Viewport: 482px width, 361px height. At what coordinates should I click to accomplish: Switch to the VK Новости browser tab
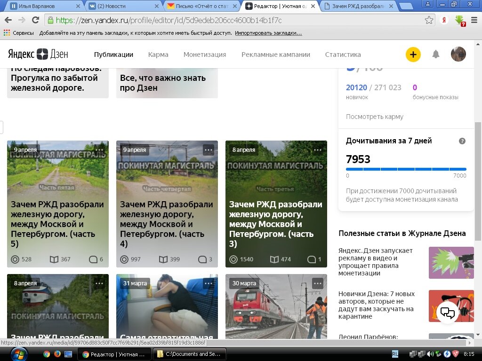123,6
